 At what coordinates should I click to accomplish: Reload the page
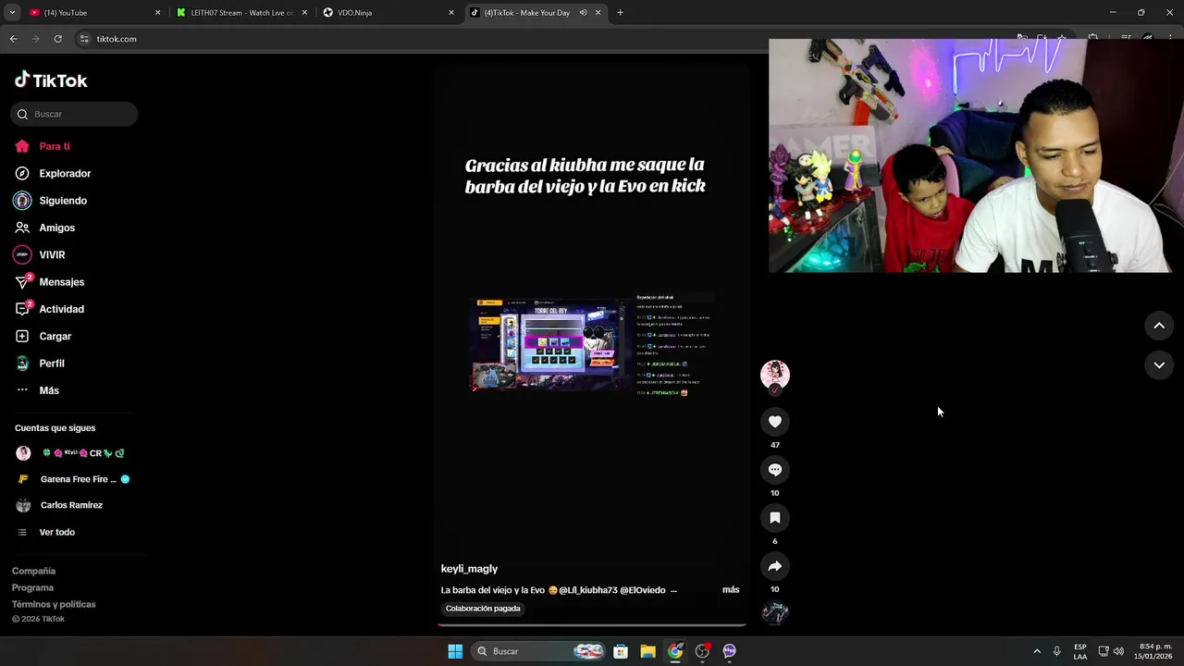pos(57,39)
